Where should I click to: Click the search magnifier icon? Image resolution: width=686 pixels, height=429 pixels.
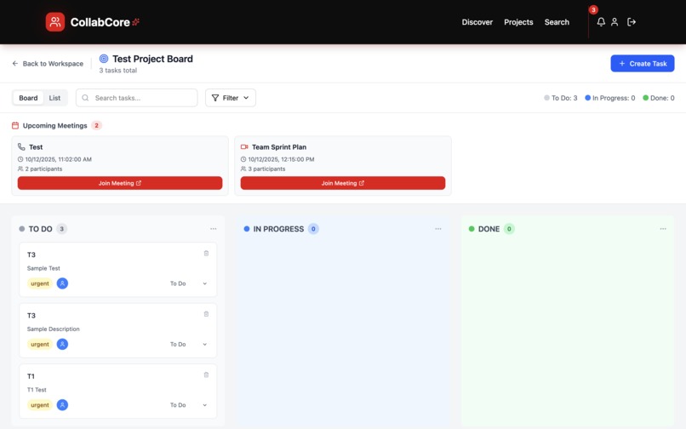pos(85,98)
